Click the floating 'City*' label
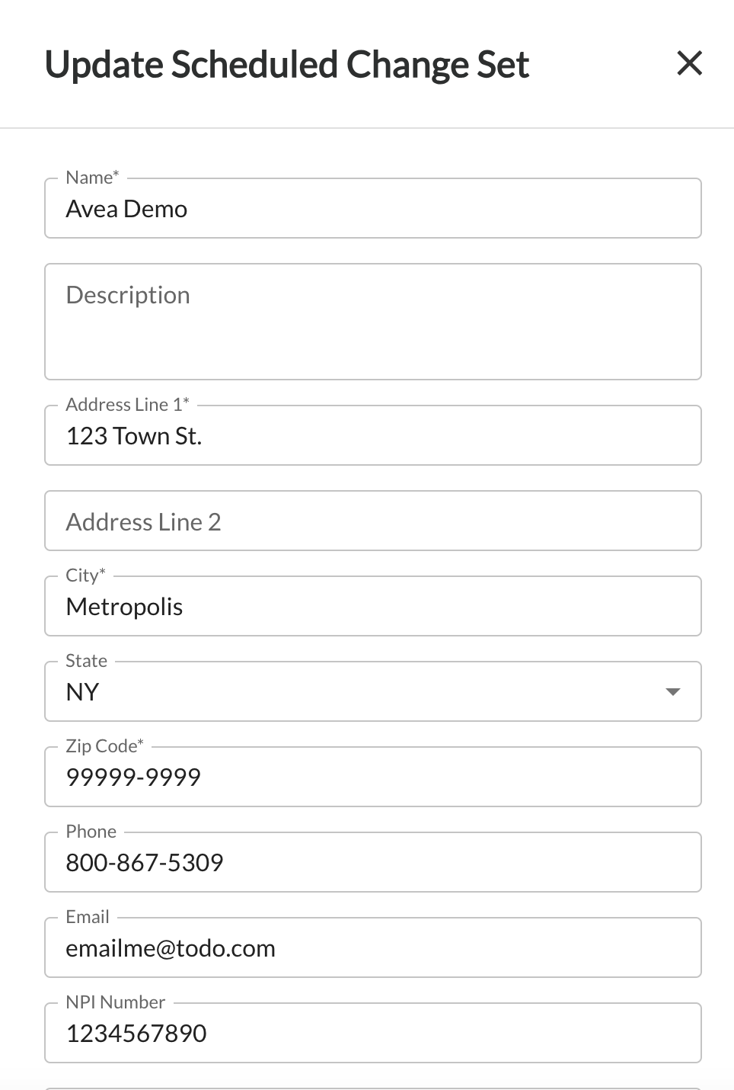This screenshot has height=1090, width=734. (85, 575)
